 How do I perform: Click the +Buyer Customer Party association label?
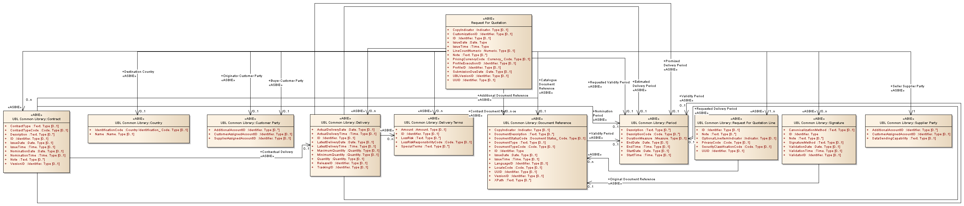[286, 80]
